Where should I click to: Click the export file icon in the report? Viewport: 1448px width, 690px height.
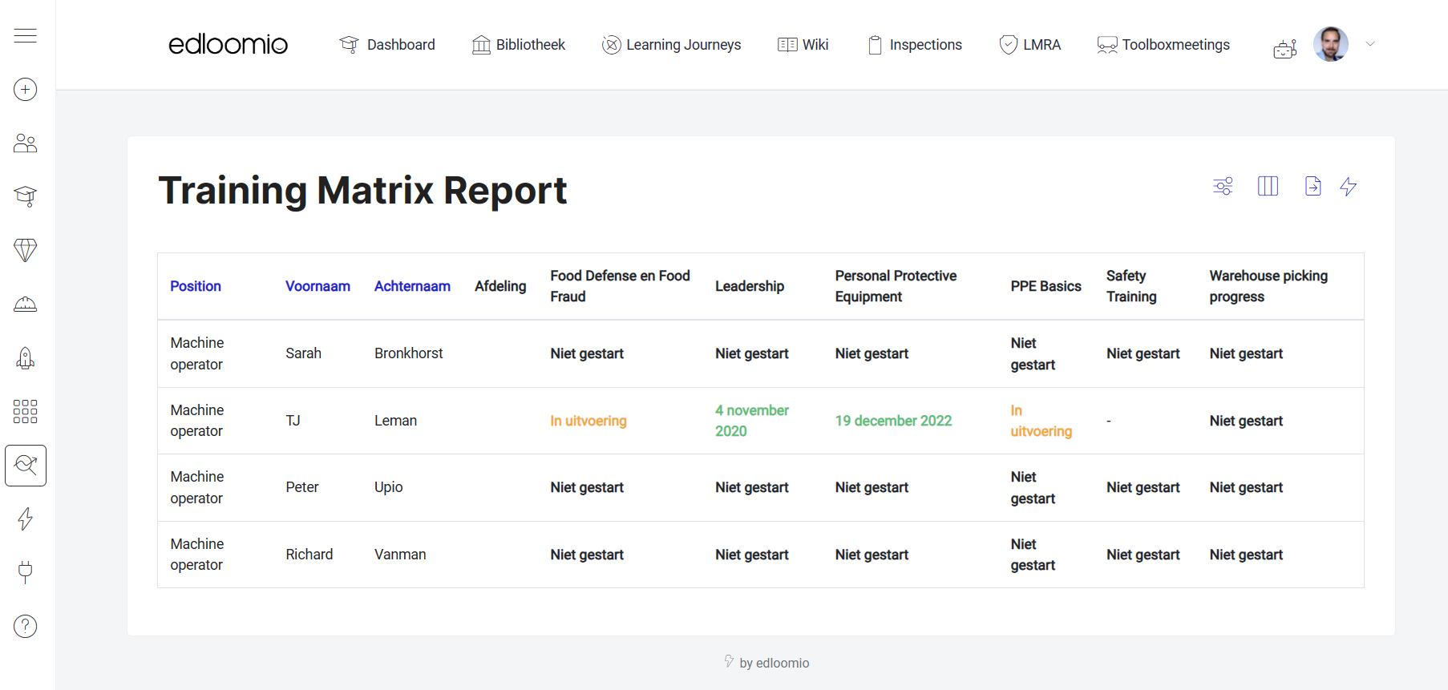point(1313,187)
